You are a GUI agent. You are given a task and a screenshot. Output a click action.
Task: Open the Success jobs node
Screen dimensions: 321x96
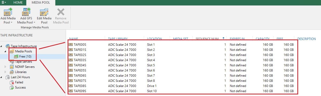coord(20,87)
